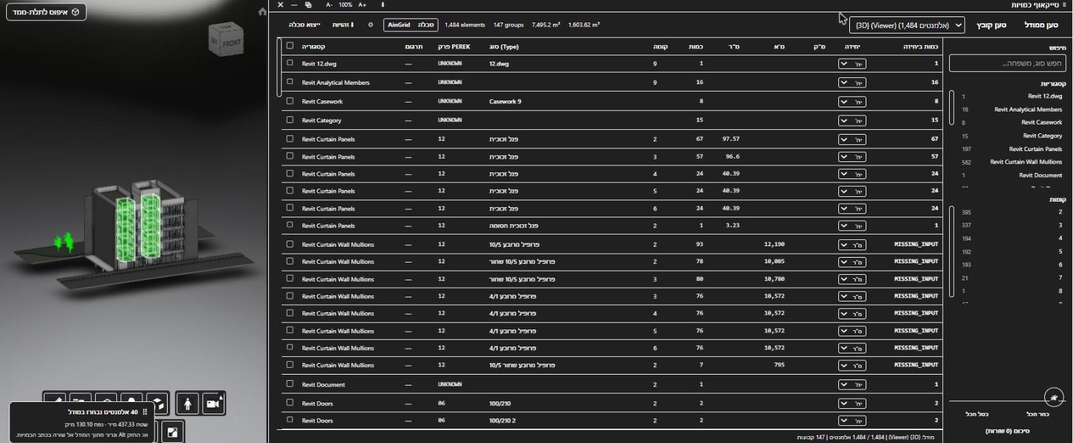Click the home view icon above the viewer
1073x443 pixels.
tap(262, 12)
